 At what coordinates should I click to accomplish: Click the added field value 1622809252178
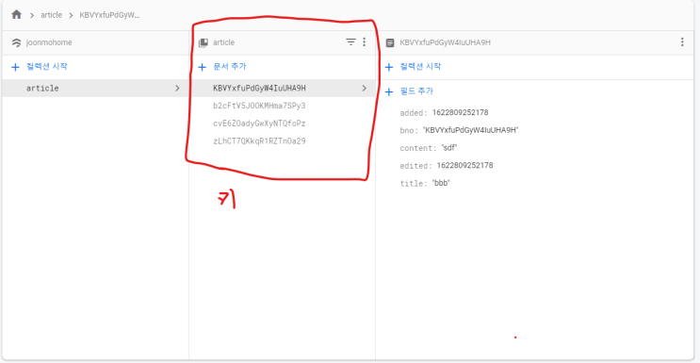pyautogui.click(x=461, y=112)
